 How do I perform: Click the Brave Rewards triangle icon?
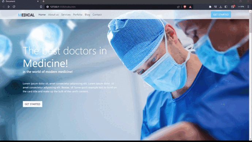(x=190, y=7)
